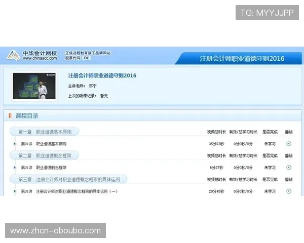
Task: Play lecture 职业道德概念框架 (6分27秒) via play icon
Action: [x=289, y=168]
